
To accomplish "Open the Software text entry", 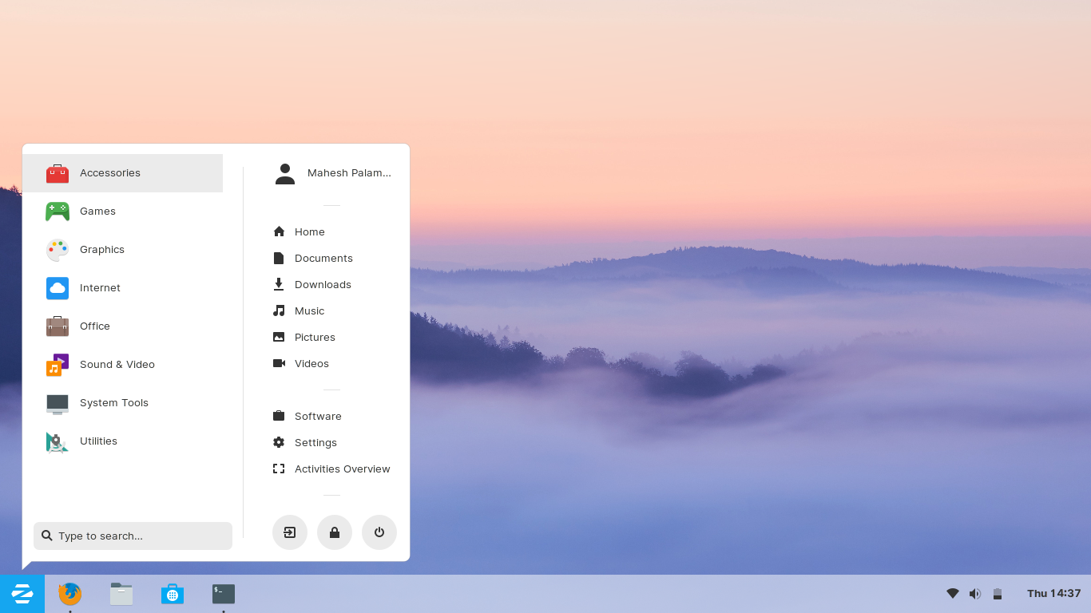I will (318, 417).
